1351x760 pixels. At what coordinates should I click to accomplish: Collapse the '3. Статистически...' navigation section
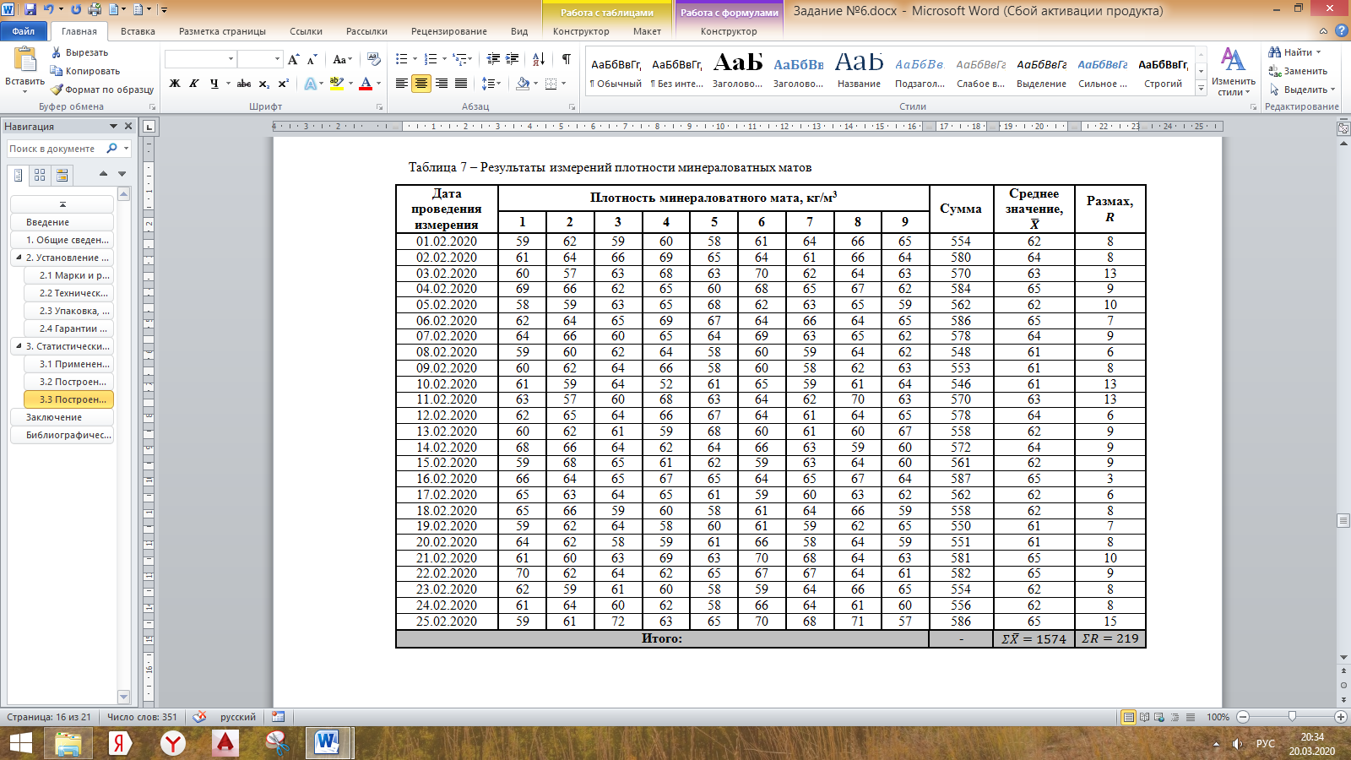(x=19, y=346)
